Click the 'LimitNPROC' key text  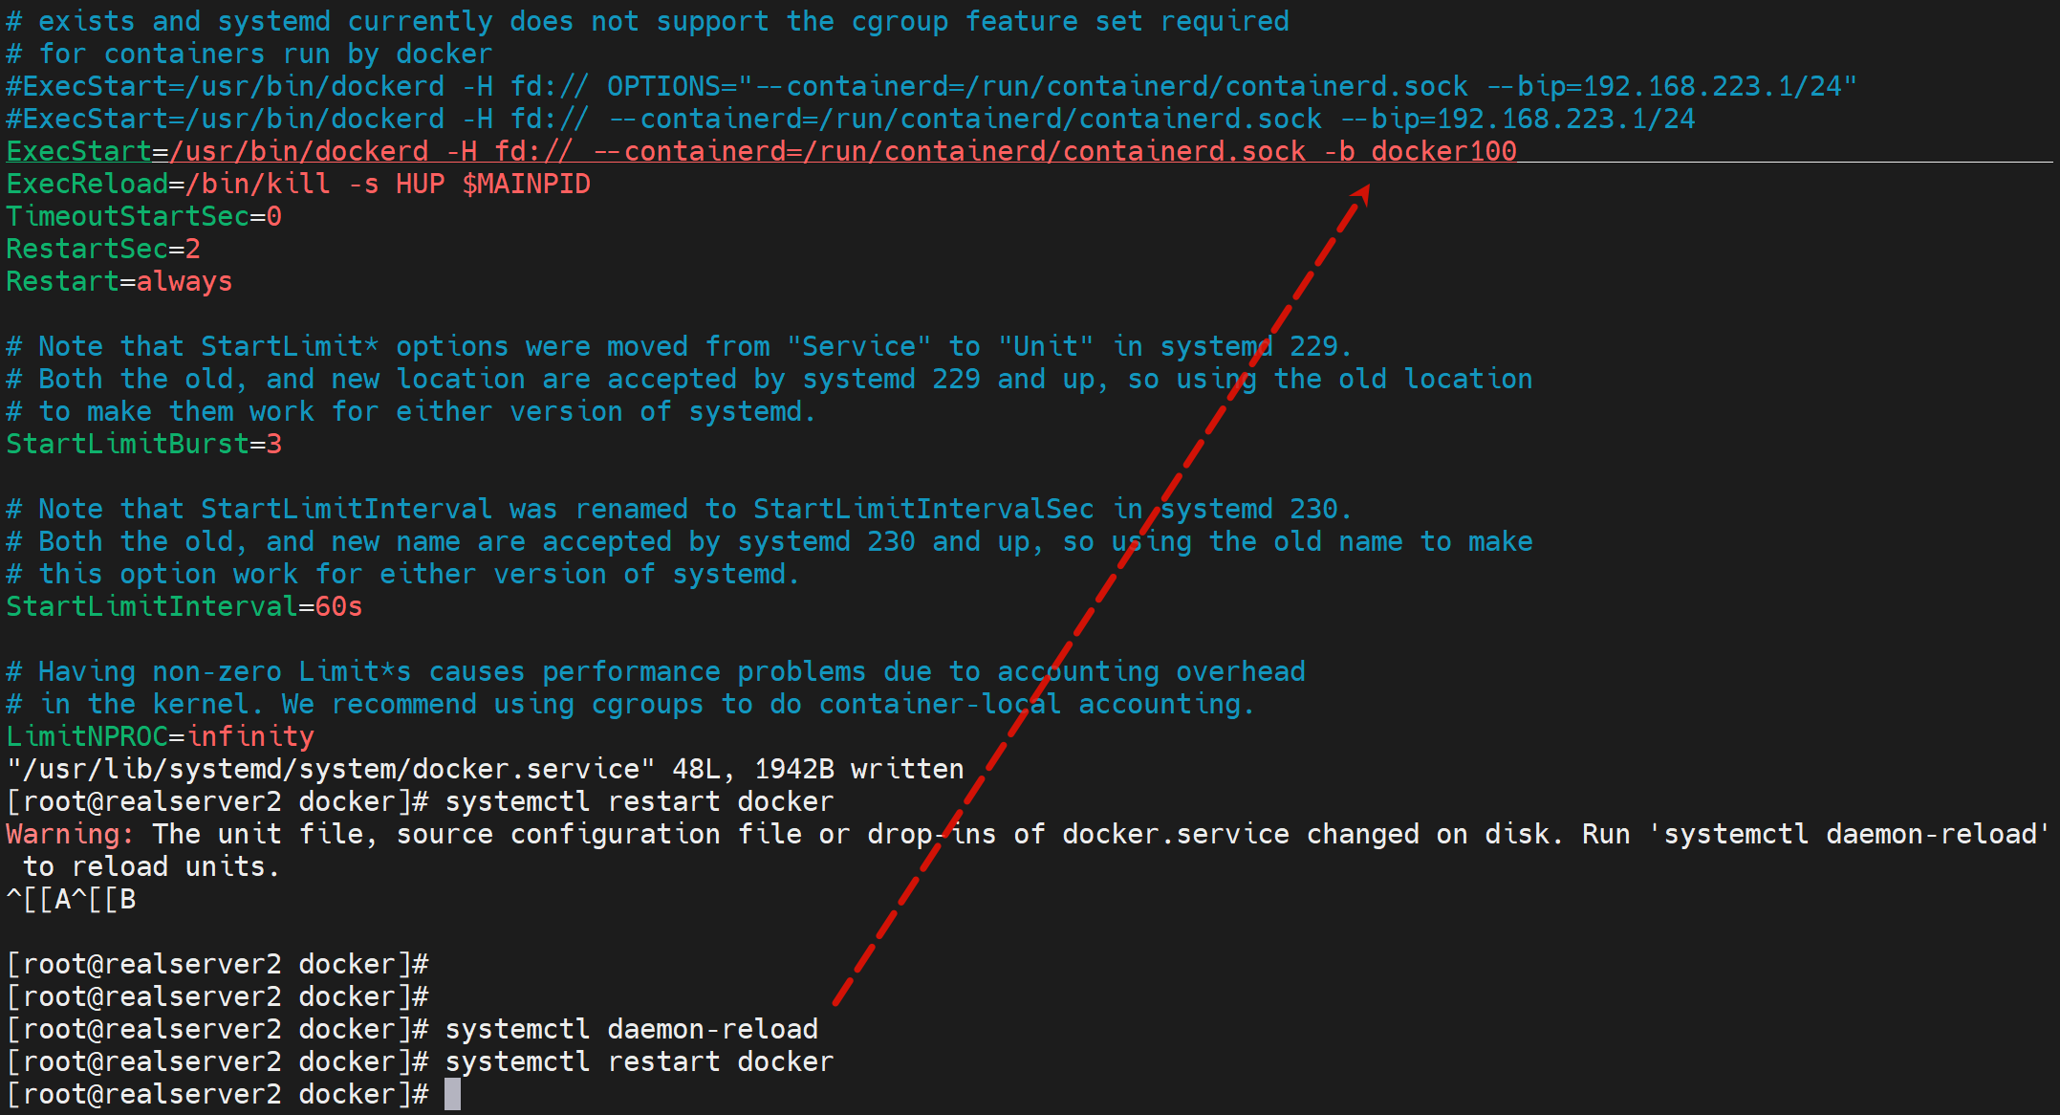pos(87,736)
